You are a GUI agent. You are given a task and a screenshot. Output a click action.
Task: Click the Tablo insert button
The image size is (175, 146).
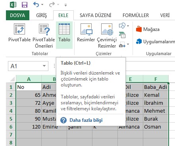point(64,35)
